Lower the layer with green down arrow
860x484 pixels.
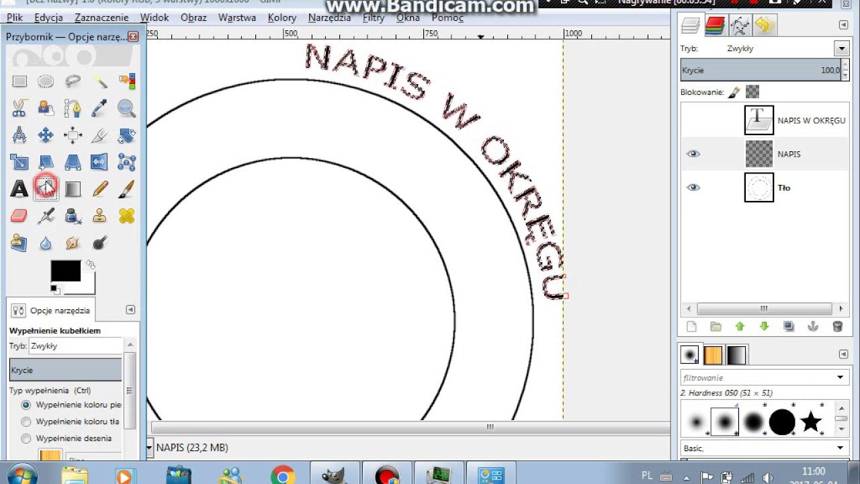coord(764,327)
